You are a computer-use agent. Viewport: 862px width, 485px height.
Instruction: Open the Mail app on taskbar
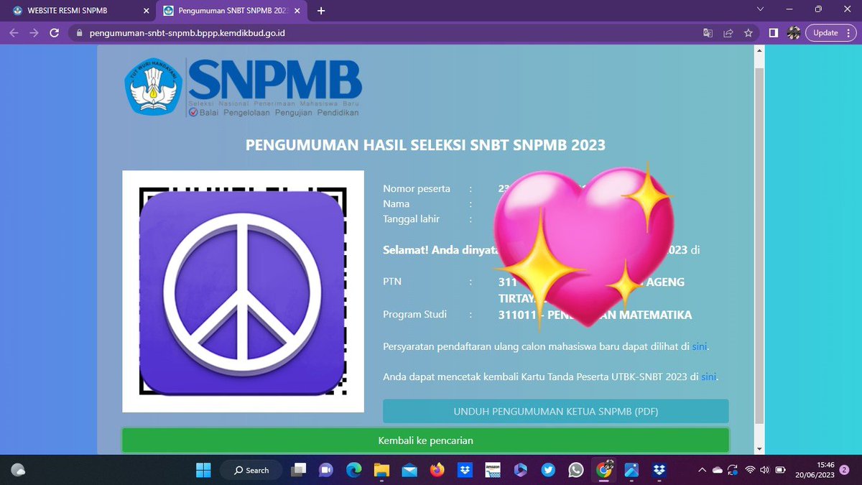409,470
